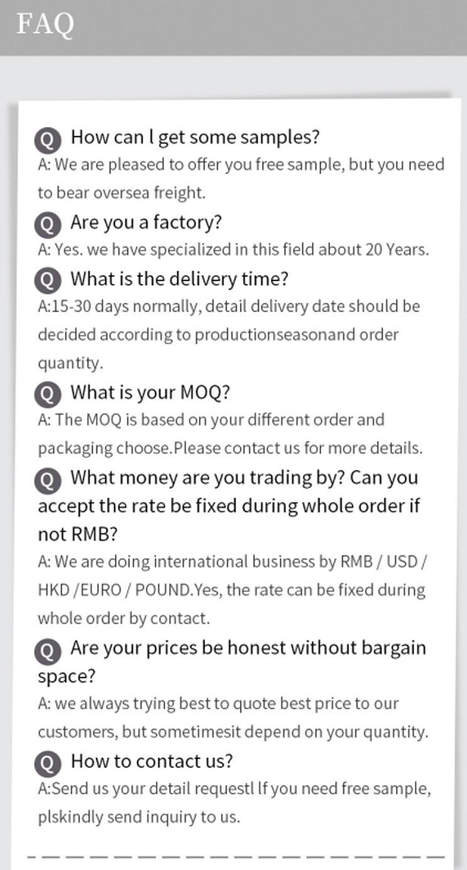
Task: Click the Q icon beside the samples question
Action: 48,139
